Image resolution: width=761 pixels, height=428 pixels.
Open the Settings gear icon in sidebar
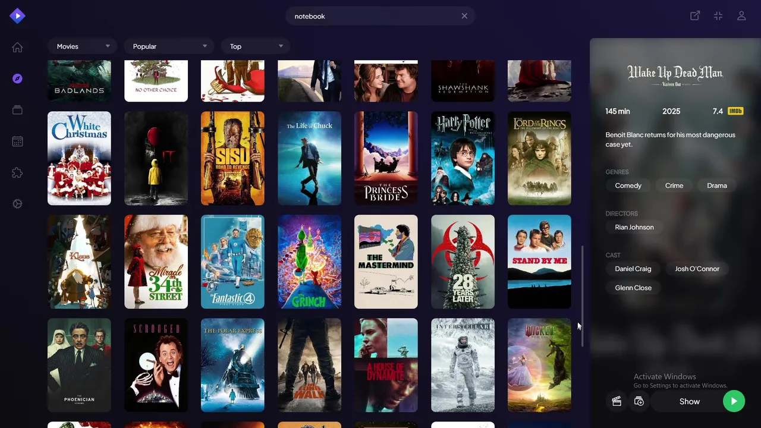point(17,204)
